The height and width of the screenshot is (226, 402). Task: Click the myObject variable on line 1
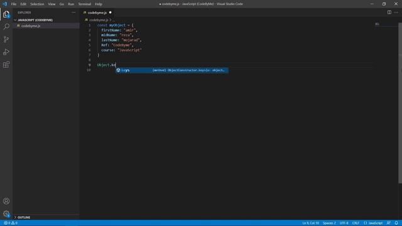click(x=117, y=25)
